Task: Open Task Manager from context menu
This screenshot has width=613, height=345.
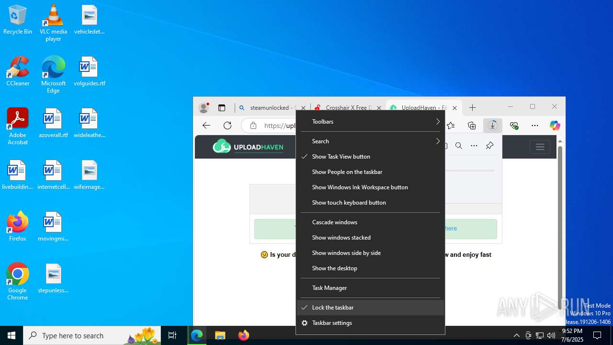Action: click(x=370, y=288)
